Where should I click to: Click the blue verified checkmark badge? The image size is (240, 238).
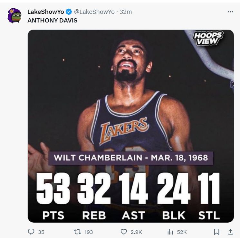pyautogui.click(x=69, y=12)
